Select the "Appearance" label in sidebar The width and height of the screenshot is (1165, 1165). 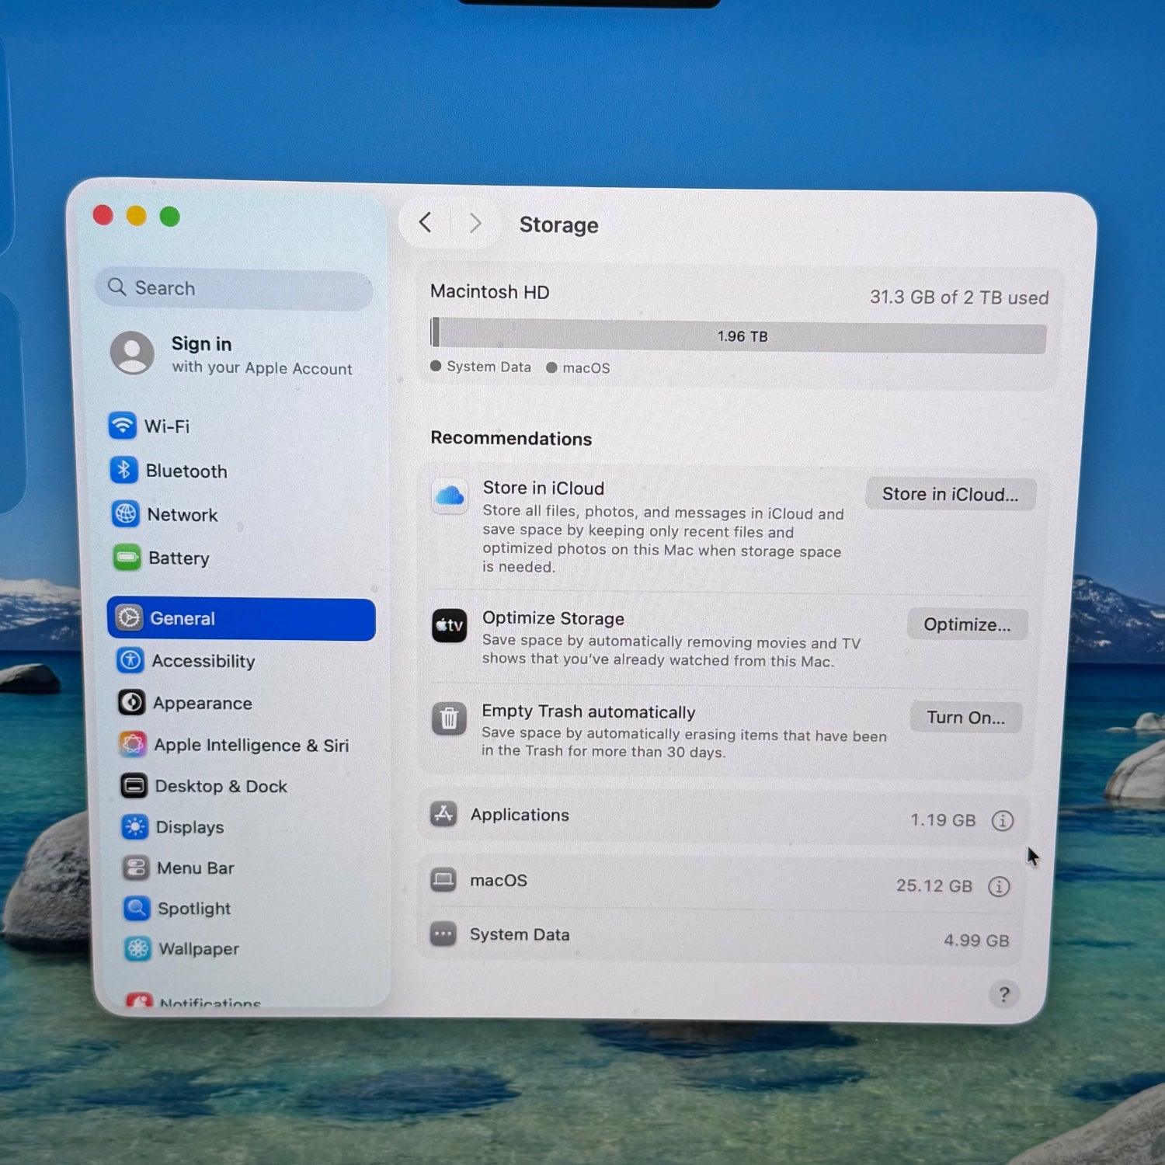click(x=202, y=703)
